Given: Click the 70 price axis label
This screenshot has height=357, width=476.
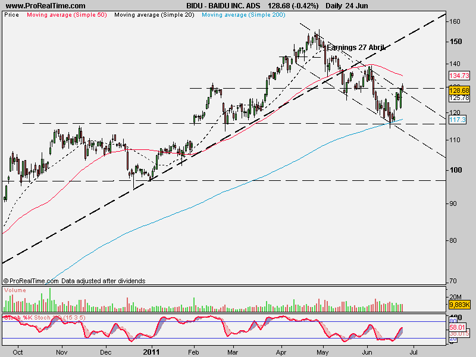Looking at the screenshot, I should [x=453, y=281].
